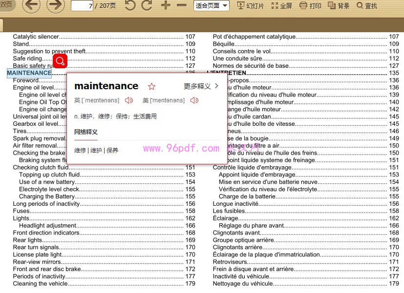Start slideshow mode (幻灯片)

pos(251,6)
